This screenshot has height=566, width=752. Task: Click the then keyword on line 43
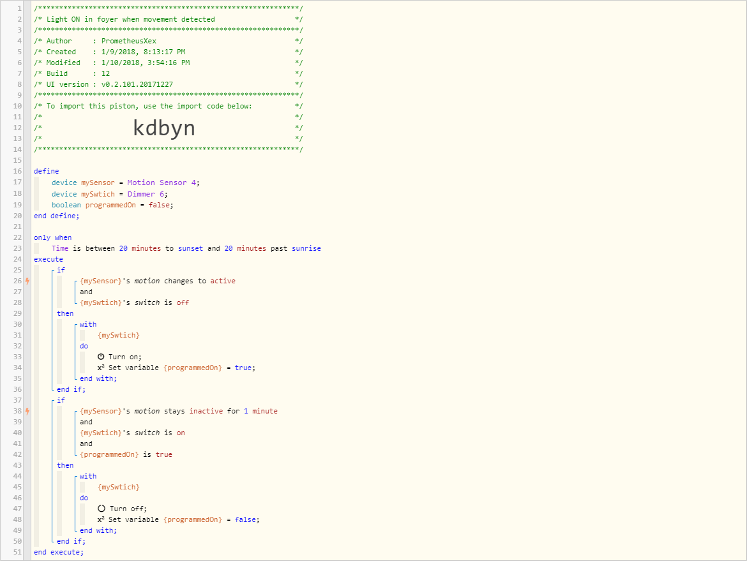point(65,465)
